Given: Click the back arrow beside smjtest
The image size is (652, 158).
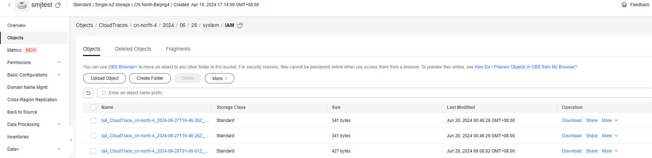Looking at the screenshot, I should coord(9,5).
